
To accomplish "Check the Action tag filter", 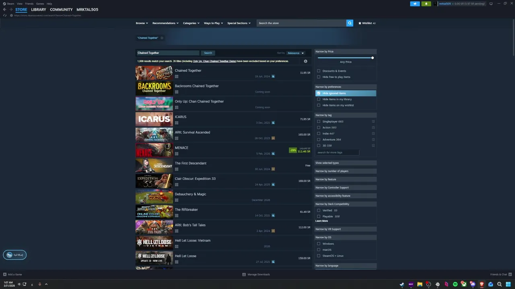I will [x=319, y=128].
